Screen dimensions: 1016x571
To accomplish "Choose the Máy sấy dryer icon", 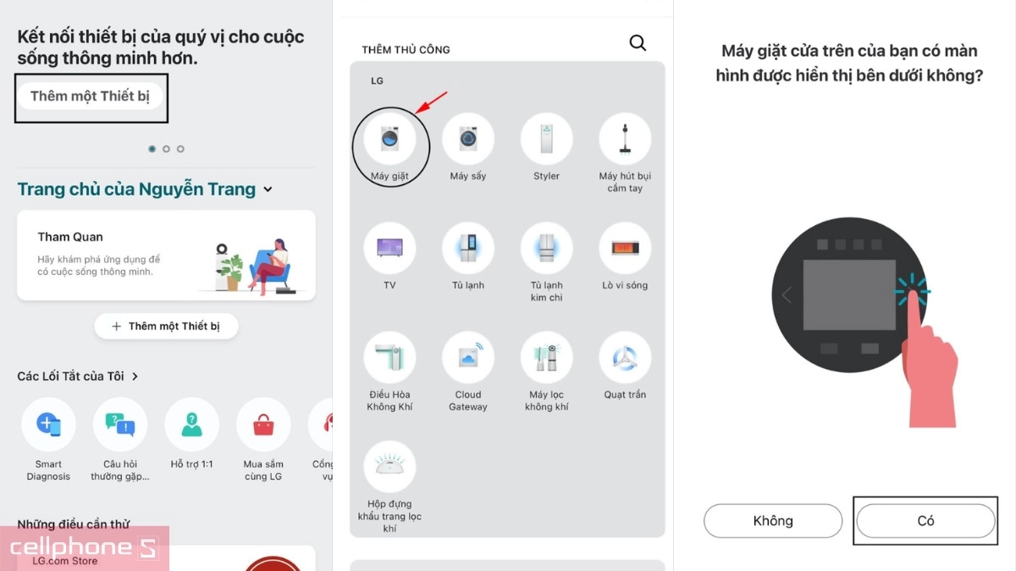I will click(x=468, y=140).
